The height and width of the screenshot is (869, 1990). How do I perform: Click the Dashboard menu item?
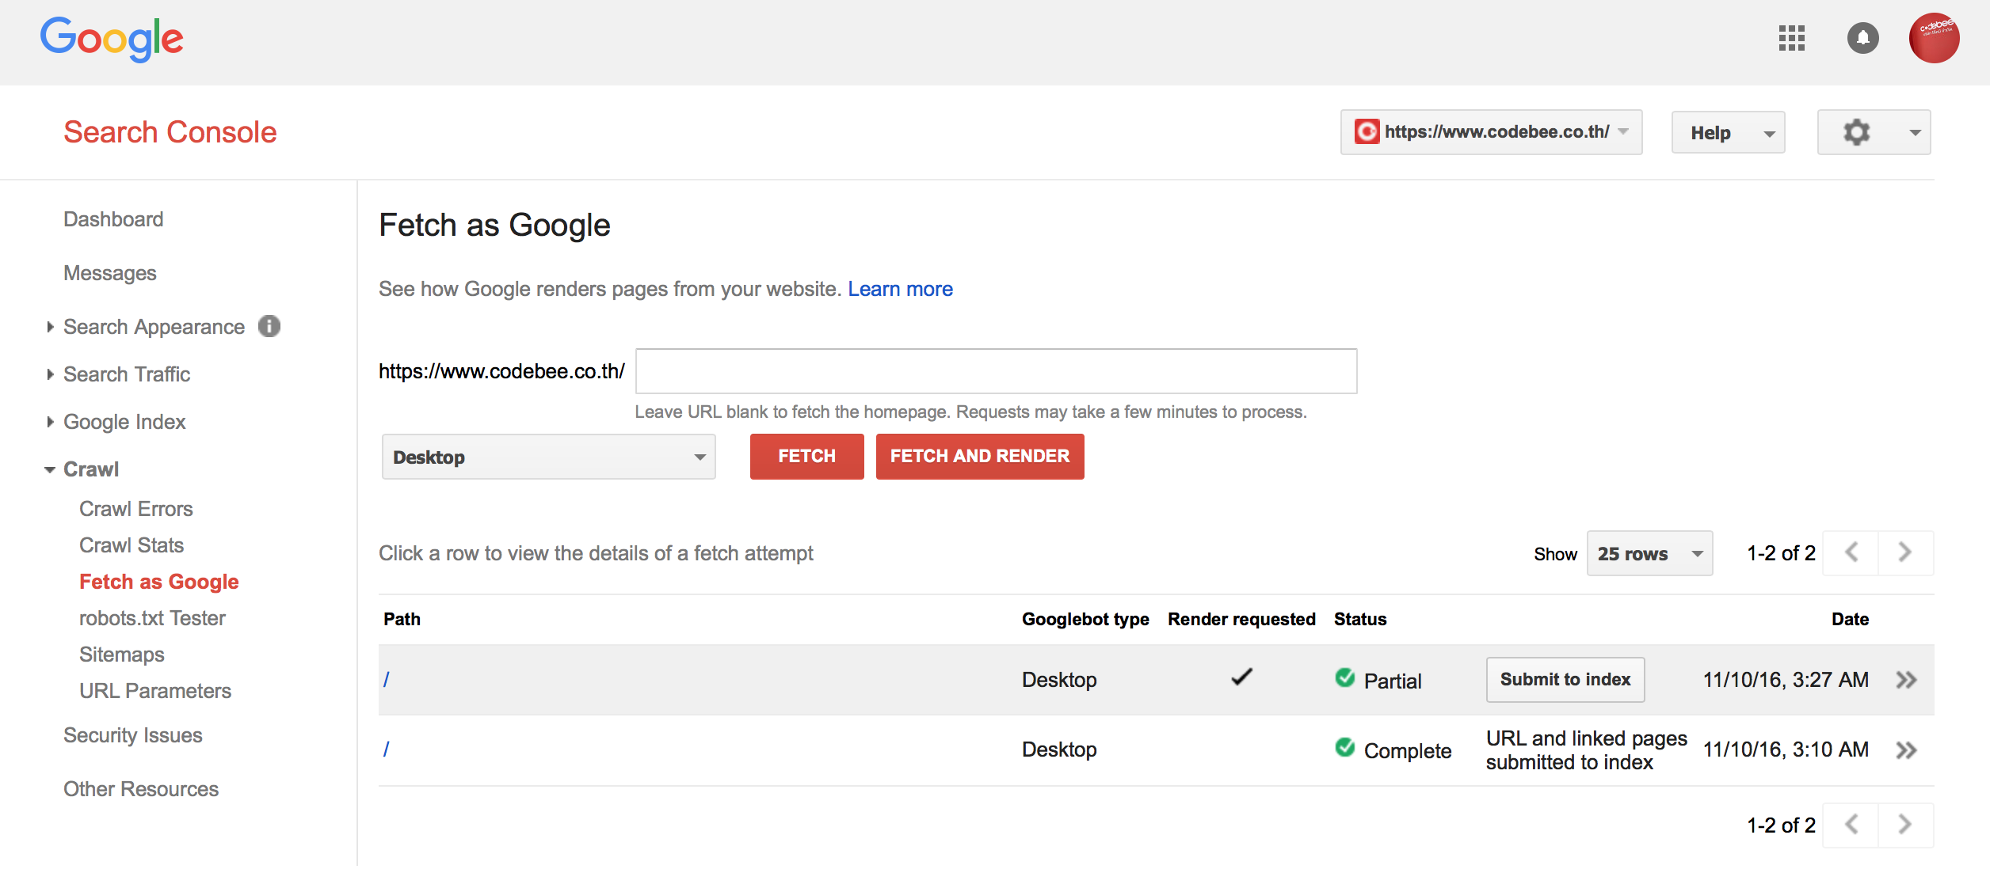[x=113, y=219]
